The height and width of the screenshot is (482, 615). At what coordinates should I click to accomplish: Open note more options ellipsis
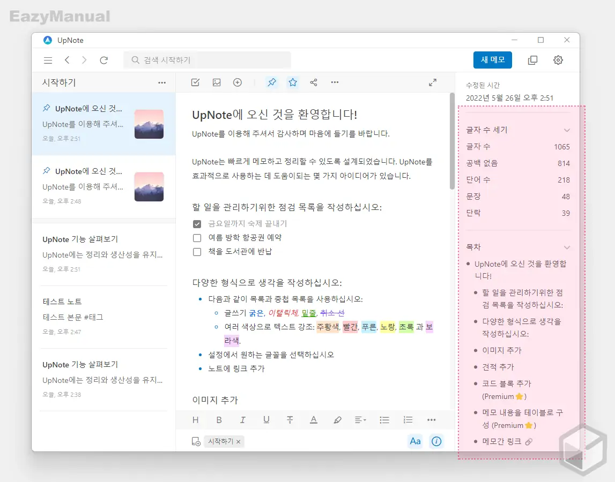click(335, 82)
